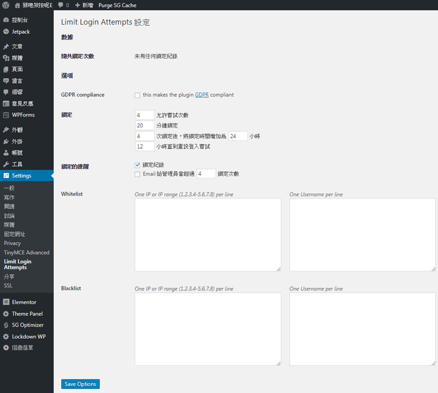Click the 文章 pin icon

[x=6, y=47]
